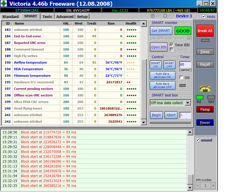Increase the API number with plus
Viewport: 229px width, 192px height.
pos(213,185)
